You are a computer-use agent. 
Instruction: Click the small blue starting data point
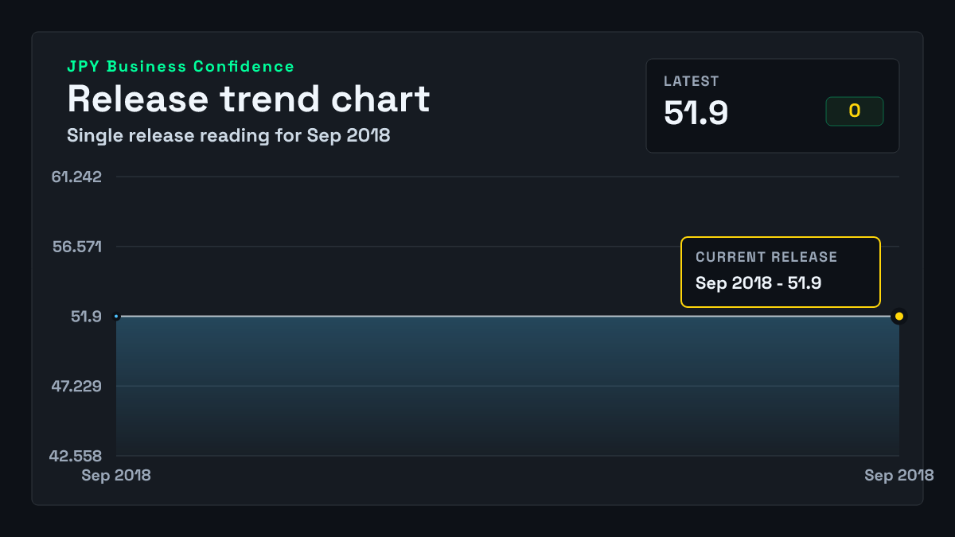[x=116, y=317]
